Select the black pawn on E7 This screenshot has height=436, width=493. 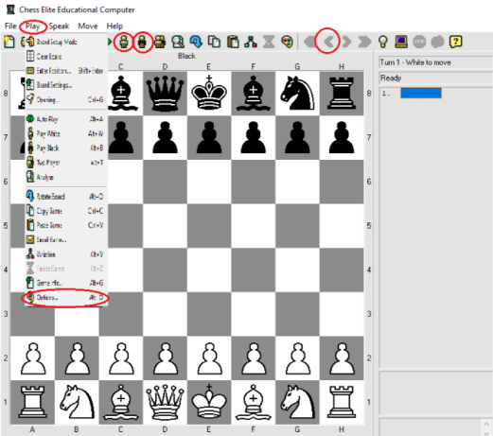(x=209, y=137)
